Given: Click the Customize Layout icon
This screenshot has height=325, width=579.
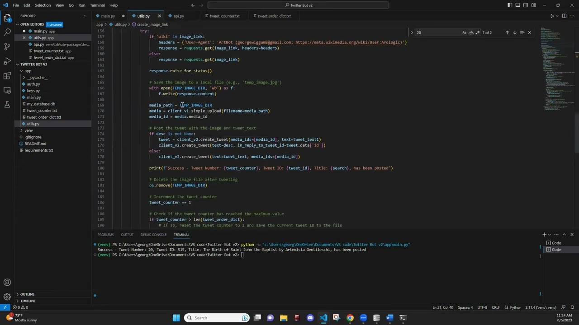Looking at the screenshot, I should tap(534, 5).
